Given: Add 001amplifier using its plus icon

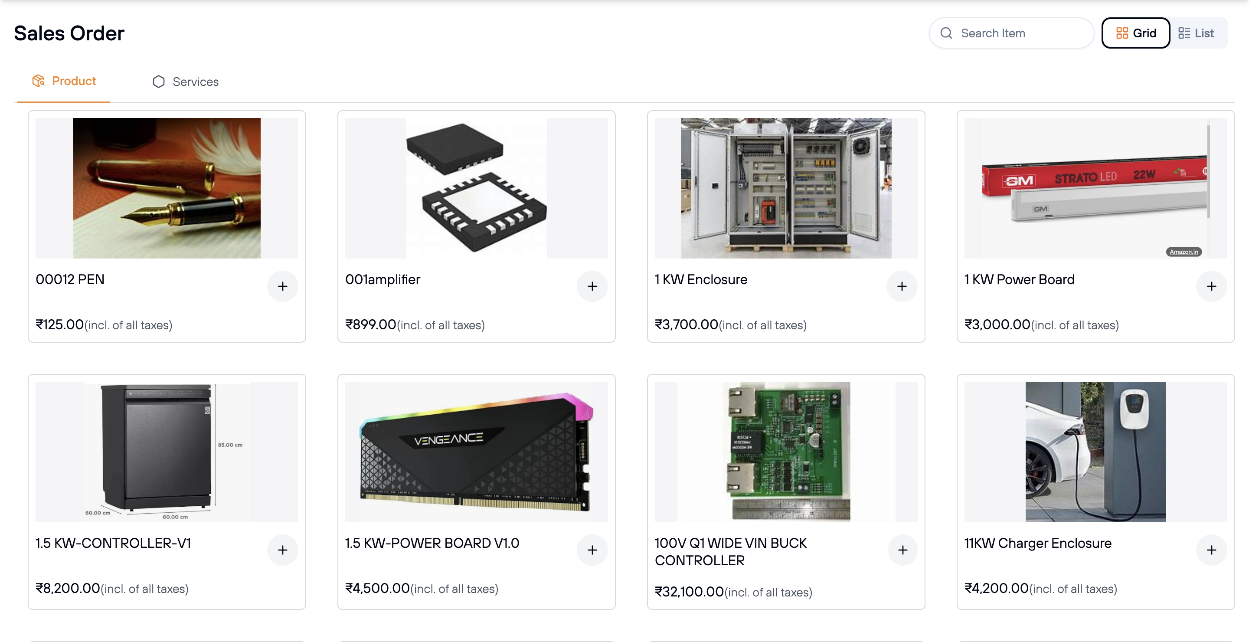Looking at the screenshot, I should pos(592,287).
